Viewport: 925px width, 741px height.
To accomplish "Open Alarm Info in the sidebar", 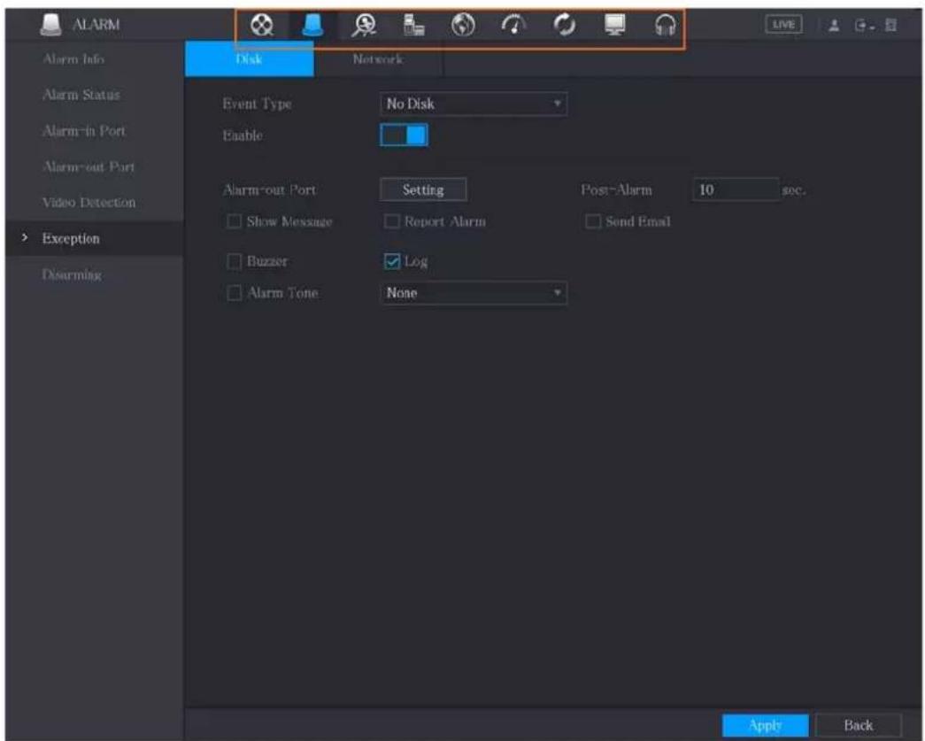I will 73,59.
